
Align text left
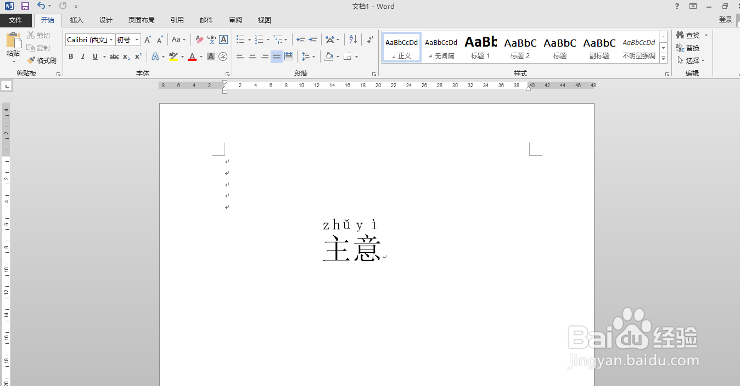point(240,56)
